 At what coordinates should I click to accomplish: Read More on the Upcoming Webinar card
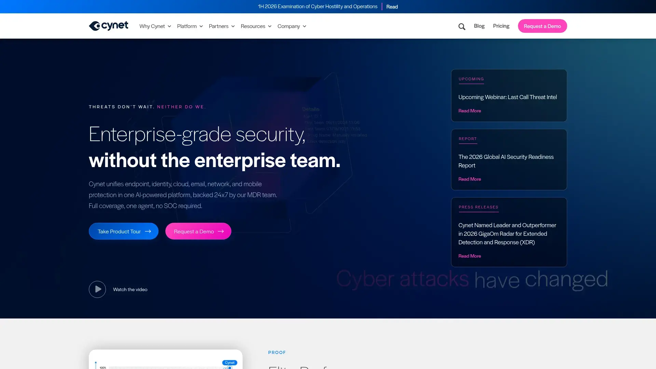coord(469,111)
